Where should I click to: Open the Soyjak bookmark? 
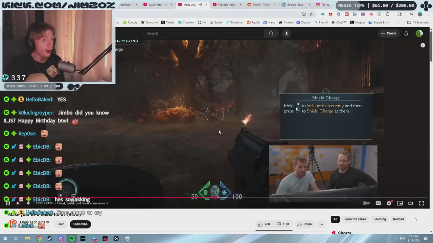click(x=216, y=23)
